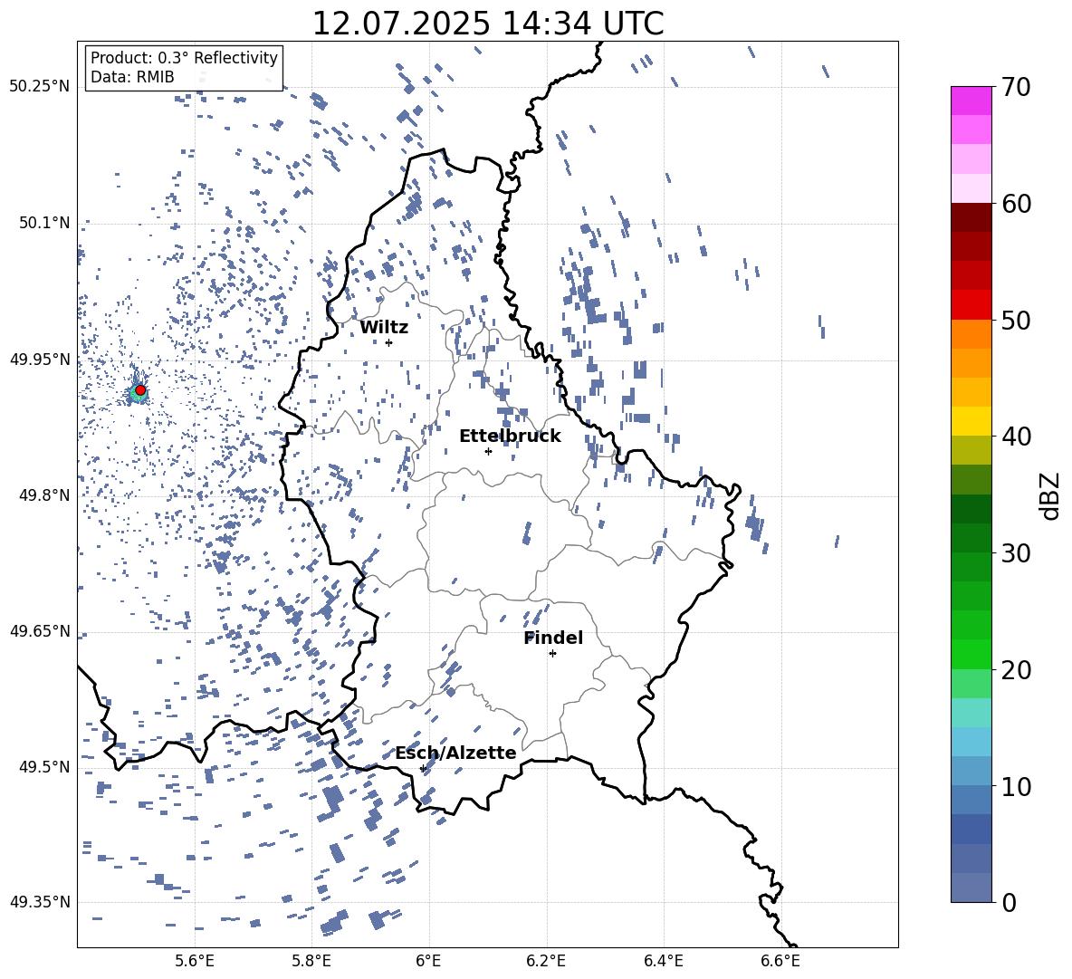Click the colorbar tick label 30
This screenshot has width=1072, height=979.
click(1016, 553)
